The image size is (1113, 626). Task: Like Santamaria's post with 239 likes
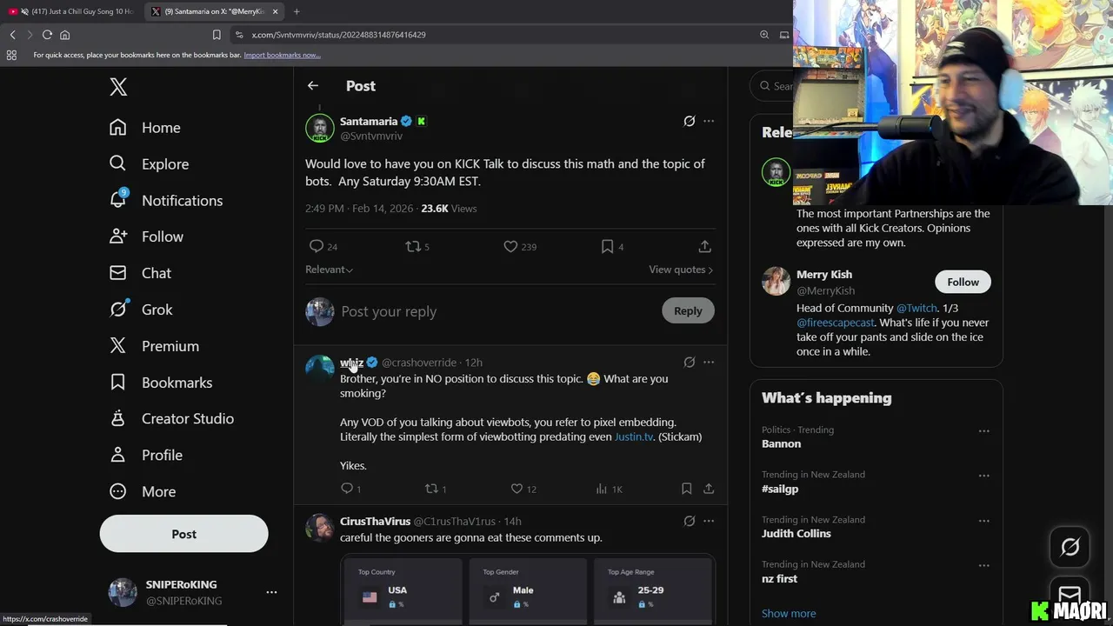pyautogui.click(x=520, y=247)
